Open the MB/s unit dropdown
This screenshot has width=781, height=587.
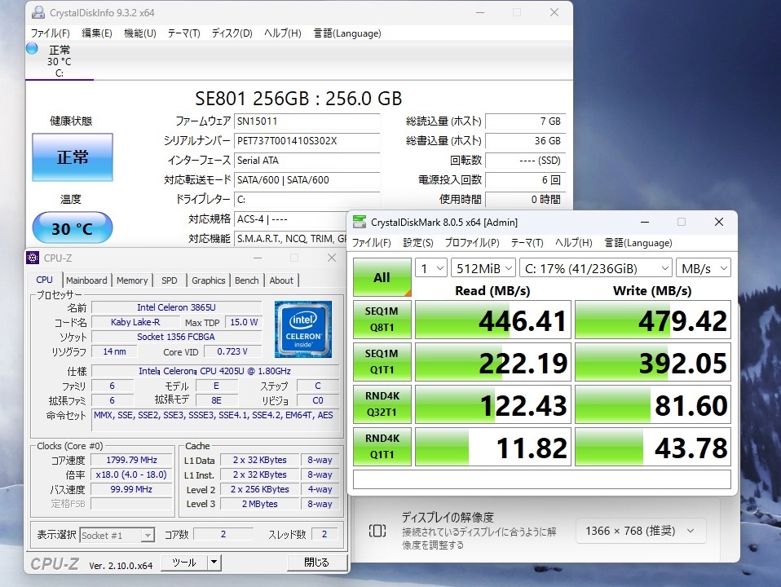tap(704, 268)
